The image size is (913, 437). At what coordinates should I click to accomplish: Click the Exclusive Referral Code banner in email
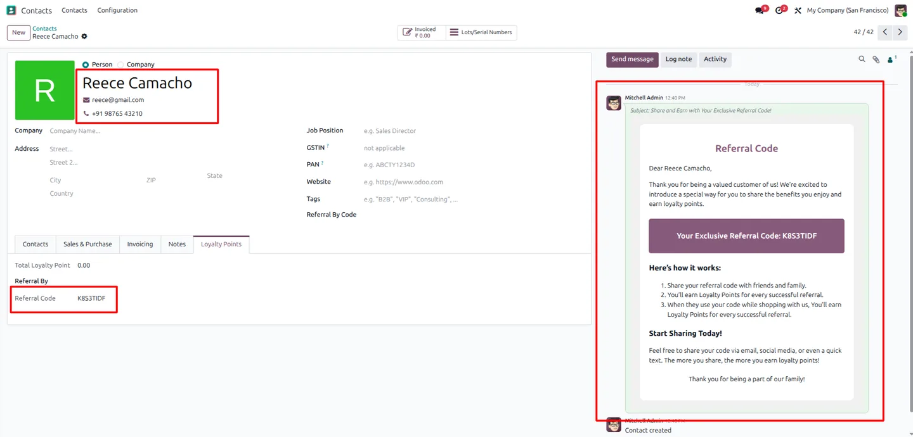(746, 236)
